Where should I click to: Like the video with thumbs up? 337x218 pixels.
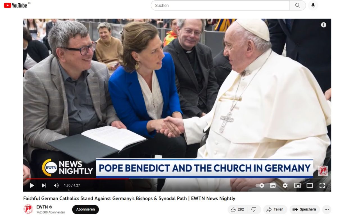(237, 209)
